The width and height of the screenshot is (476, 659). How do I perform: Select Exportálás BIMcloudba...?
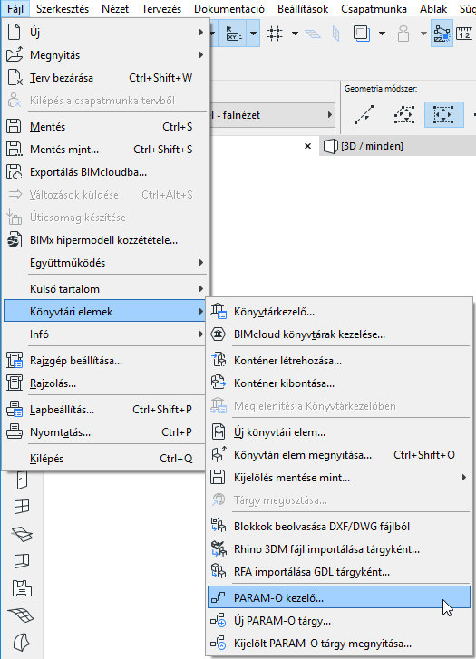tap(105, 171)
